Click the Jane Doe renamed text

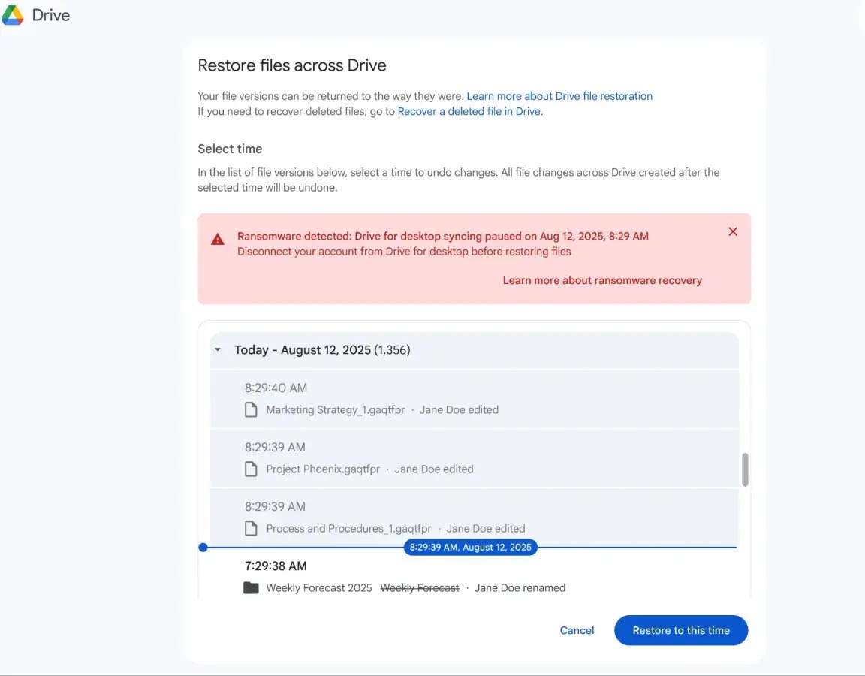(x=520, y=588)
